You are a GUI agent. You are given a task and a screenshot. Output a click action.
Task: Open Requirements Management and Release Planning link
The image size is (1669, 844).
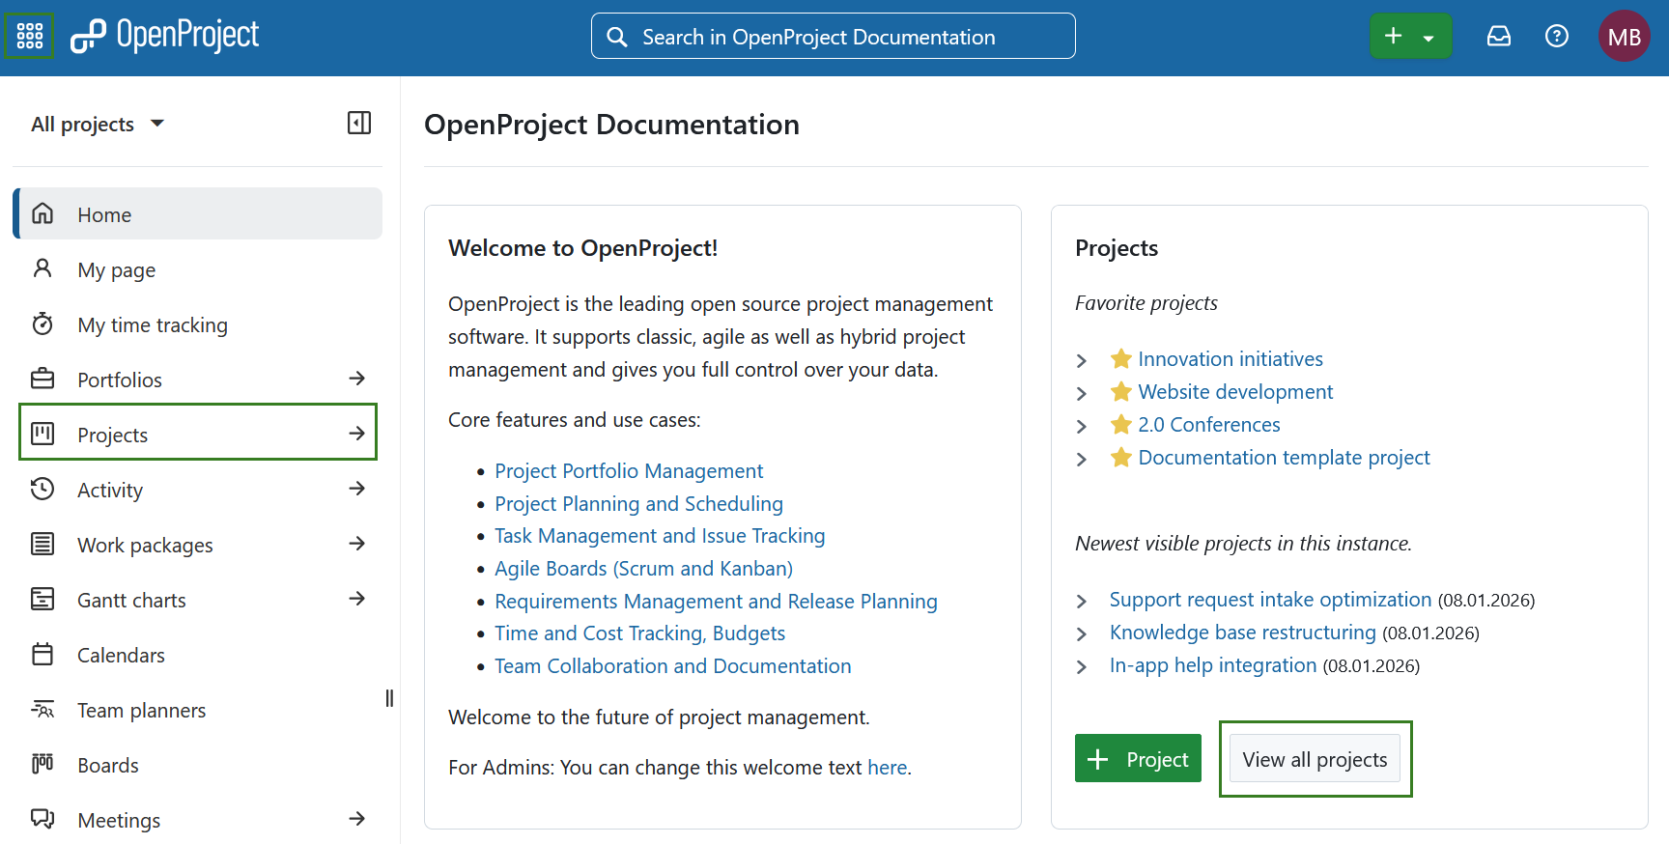[716, 601]
